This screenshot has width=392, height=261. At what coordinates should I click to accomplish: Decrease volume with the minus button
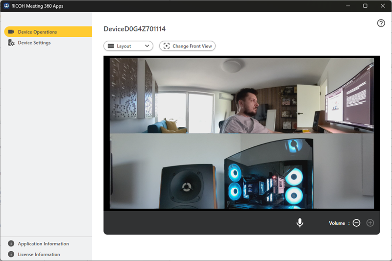(x=357, y=223)
